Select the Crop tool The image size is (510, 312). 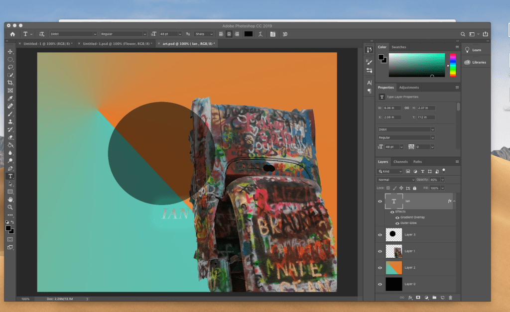point(10,83)
